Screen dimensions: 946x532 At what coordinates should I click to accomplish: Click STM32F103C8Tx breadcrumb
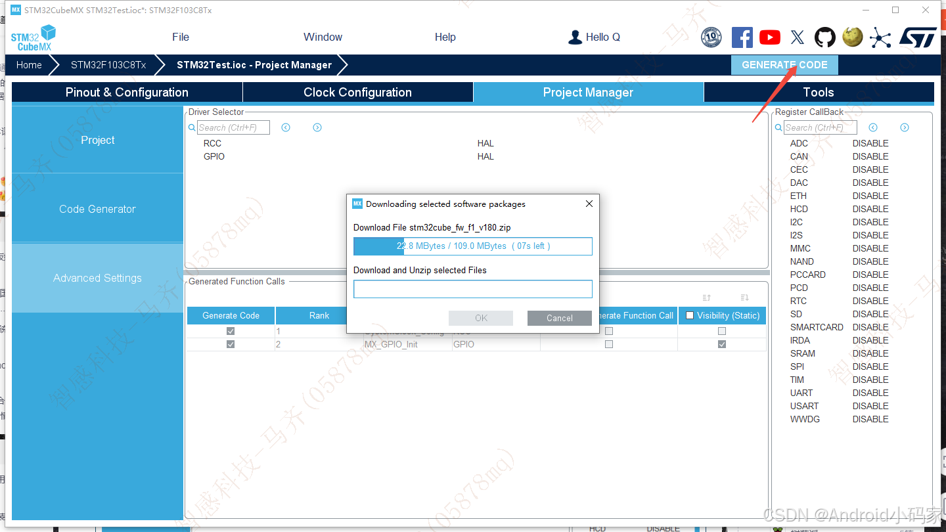pyautogui.click(x=108, y=65)
